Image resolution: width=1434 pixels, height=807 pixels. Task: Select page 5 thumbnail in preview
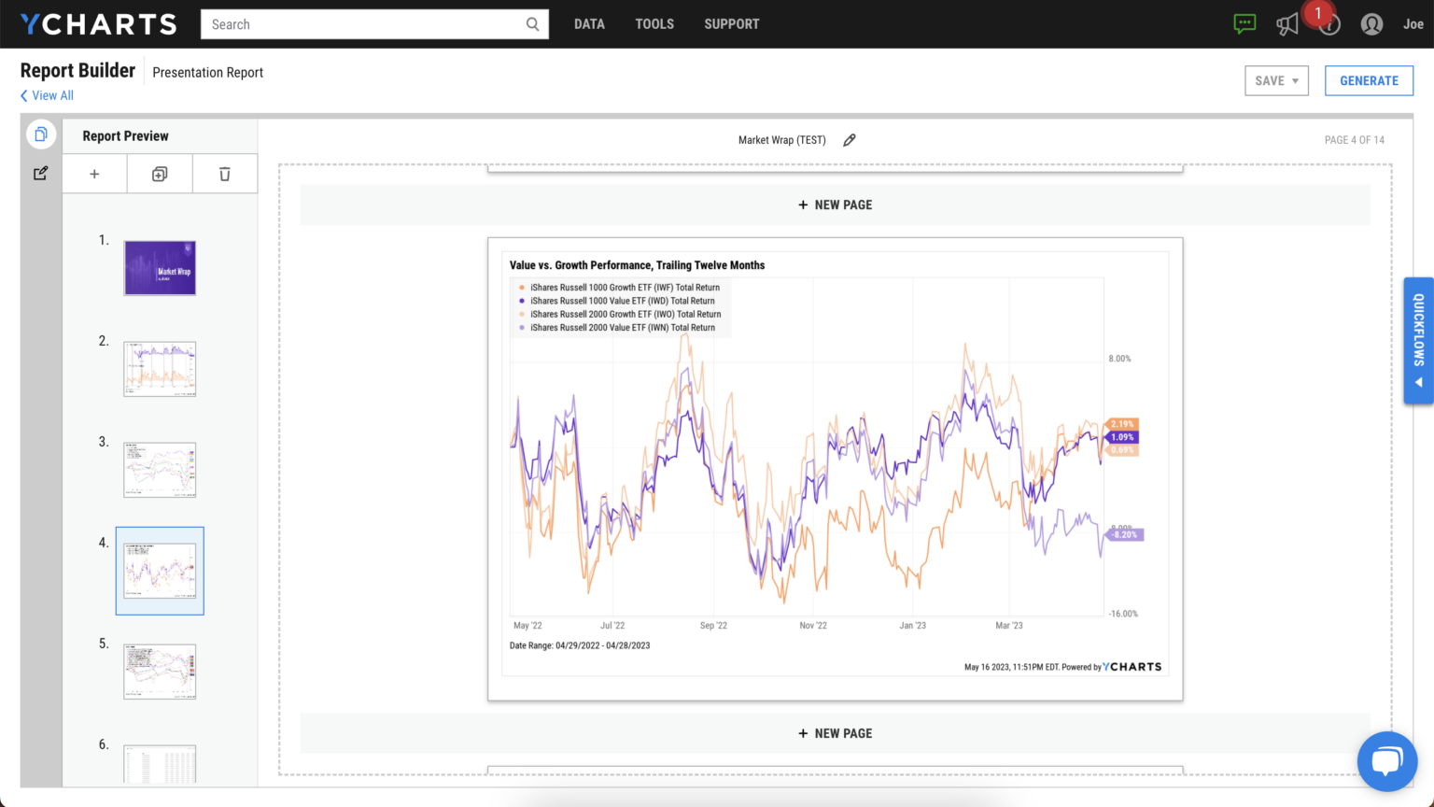point(160,672)
